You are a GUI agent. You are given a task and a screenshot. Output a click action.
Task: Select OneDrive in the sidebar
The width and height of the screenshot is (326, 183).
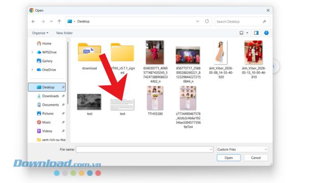(x=46, y=70)
